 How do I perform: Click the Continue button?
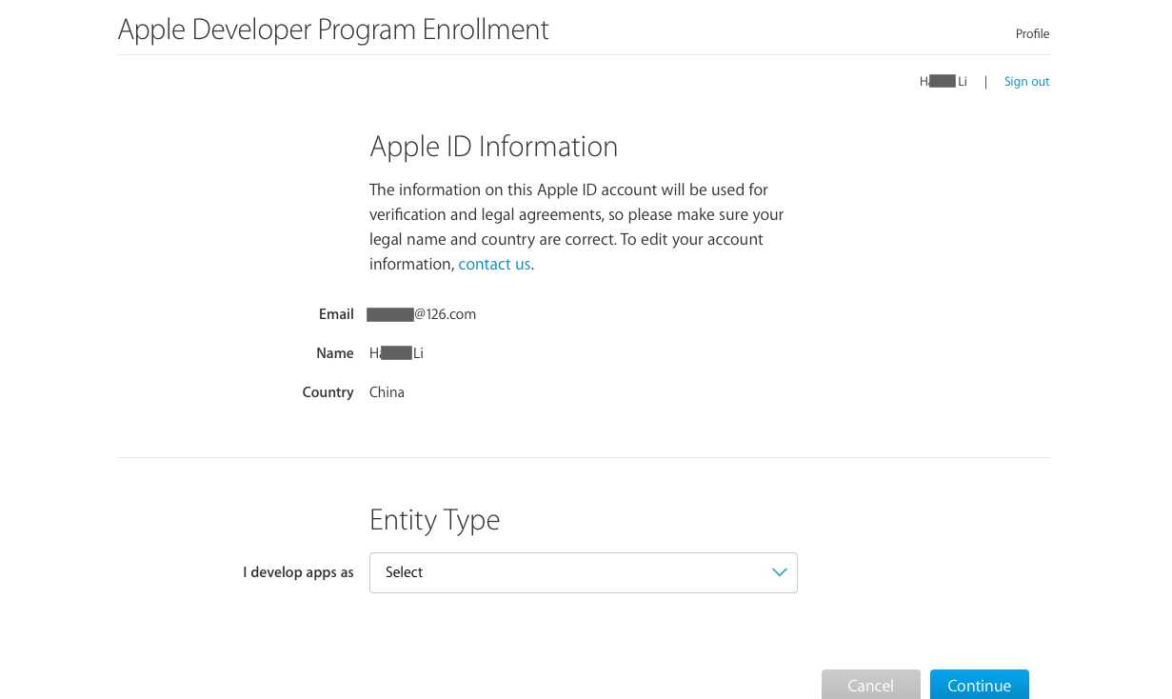979,685
